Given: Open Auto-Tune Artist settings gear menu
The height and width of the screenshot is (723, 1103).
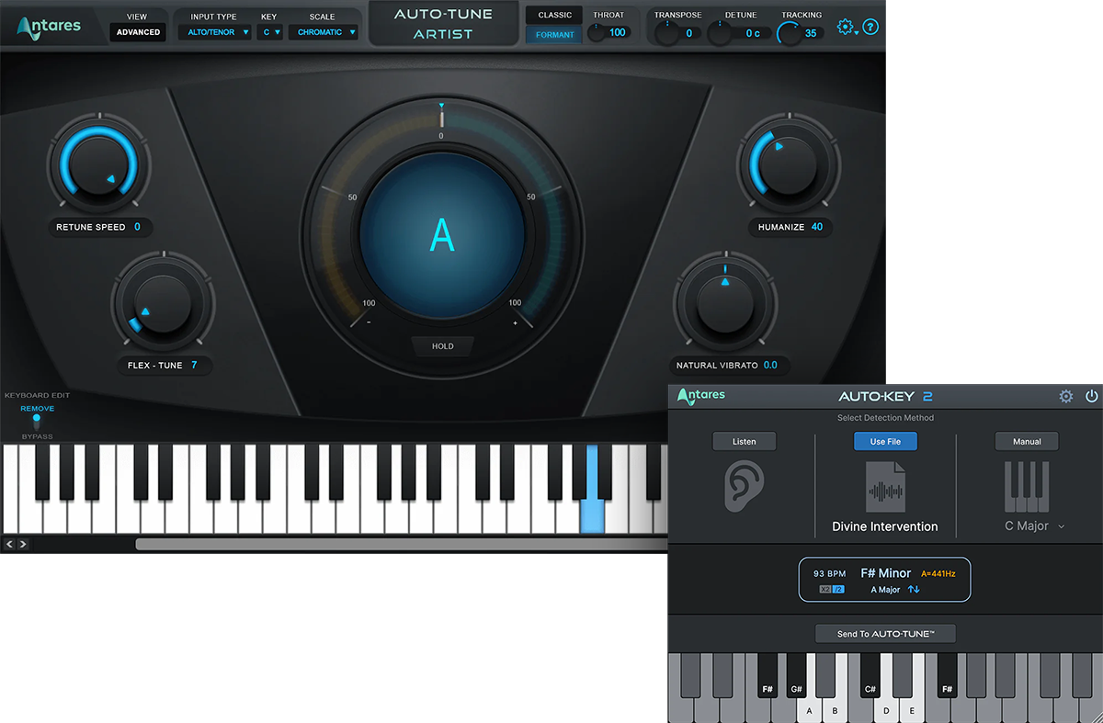Looking at the screenshot, I should [846, 28].
